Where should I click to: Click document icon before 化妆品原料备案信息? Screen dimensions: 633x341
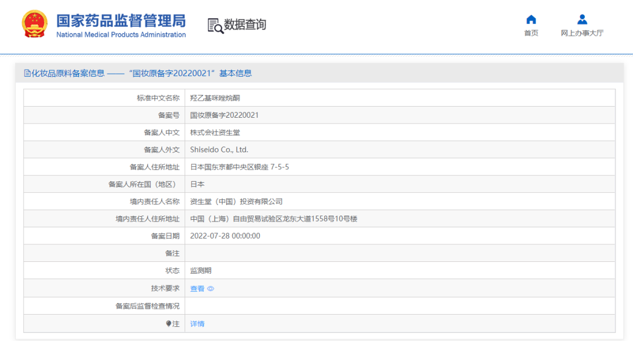coord(27,73)
